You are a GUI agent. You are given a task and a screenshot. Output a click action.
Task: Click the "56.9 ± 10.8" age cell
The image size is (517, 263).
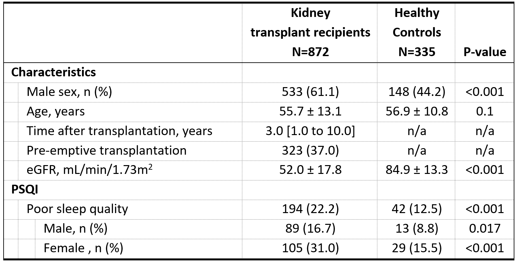[x=417, y=111]
